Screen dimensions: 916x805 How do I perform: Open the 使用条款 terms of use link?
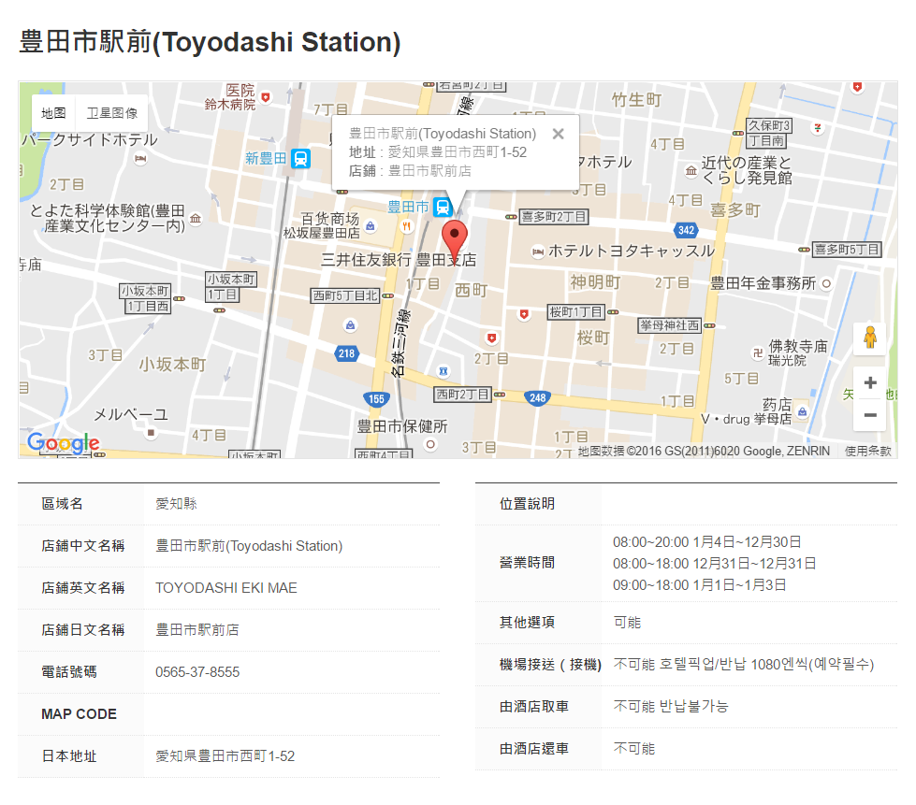[x=868, y=451]
